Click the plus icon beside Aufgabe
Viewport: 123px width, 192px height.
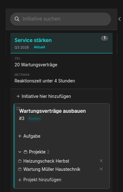20,136
